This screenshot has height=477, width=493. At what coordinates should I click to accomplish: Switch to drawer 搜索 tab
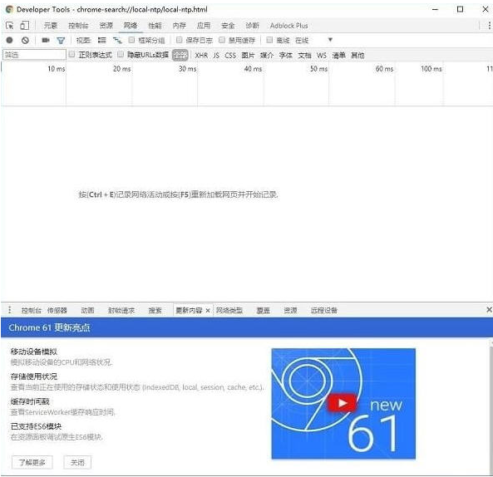click(x=155, y=311)
